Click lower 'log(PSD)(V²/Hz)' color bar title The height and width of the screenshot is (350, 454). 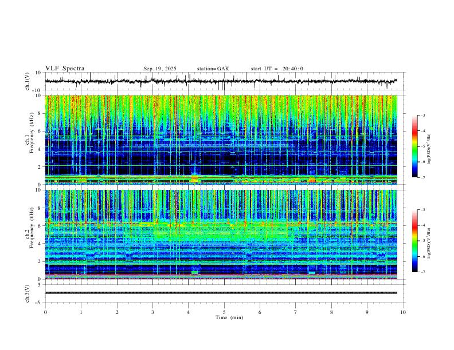[x=429, y=244]
